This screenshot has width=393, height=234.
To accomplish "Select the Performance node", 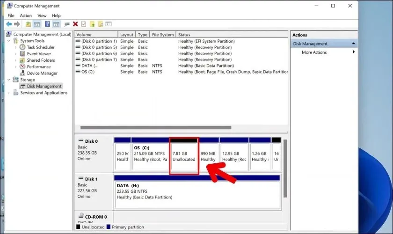I will (x=39, y=67).
